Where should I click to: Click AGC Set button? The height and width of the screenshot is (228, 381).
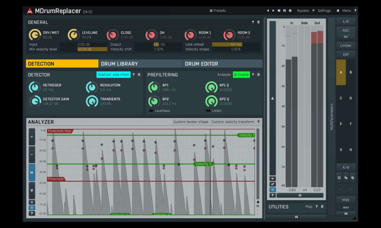[346, 37]
